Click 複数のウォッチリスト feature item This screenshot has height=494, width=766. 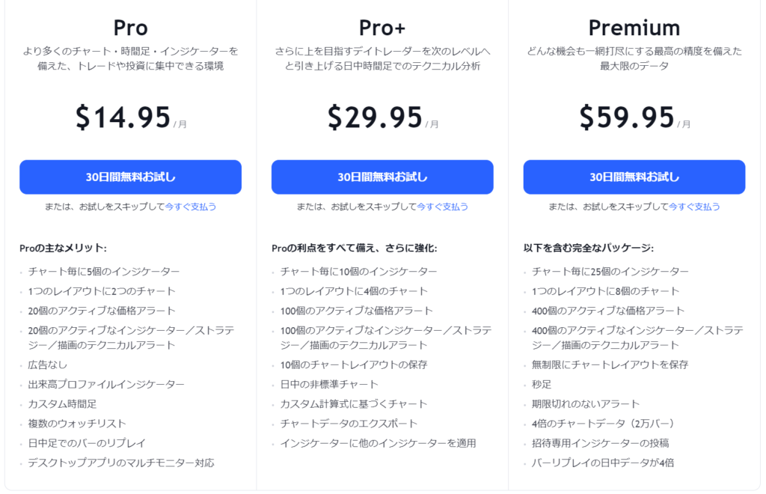(x=77, y=424)
